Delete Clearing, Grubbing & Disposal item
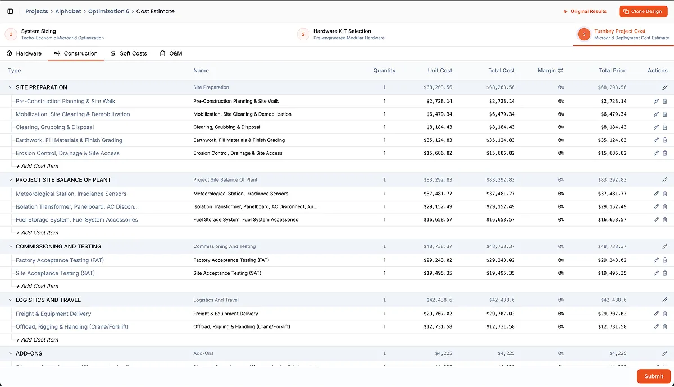674x387 pixels. click(665, 127)
